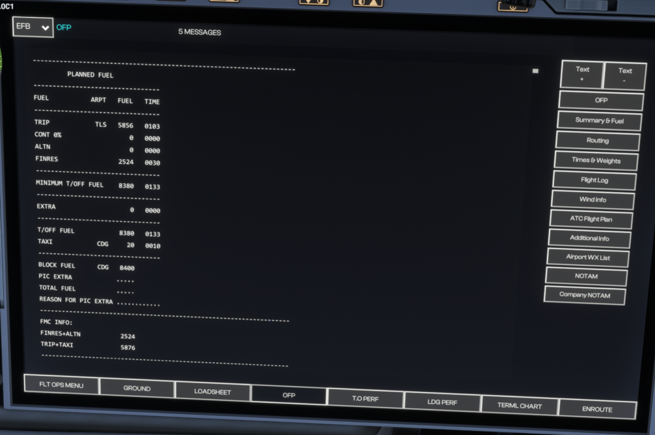
Task: Jump to Summary & Fuel section
Action: click(599, 120)
